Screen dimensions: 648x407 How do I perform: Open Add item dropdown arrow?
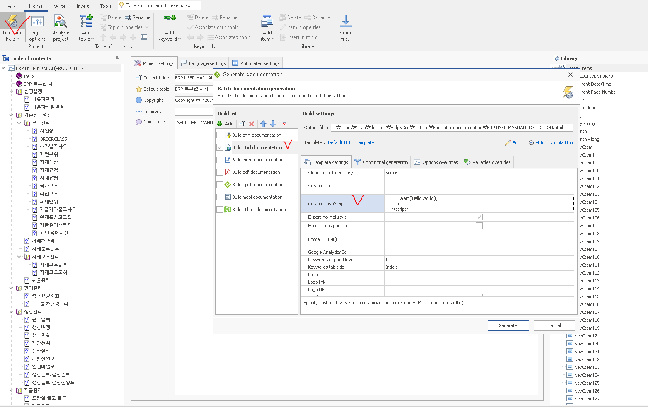click(x=273, y=39)
